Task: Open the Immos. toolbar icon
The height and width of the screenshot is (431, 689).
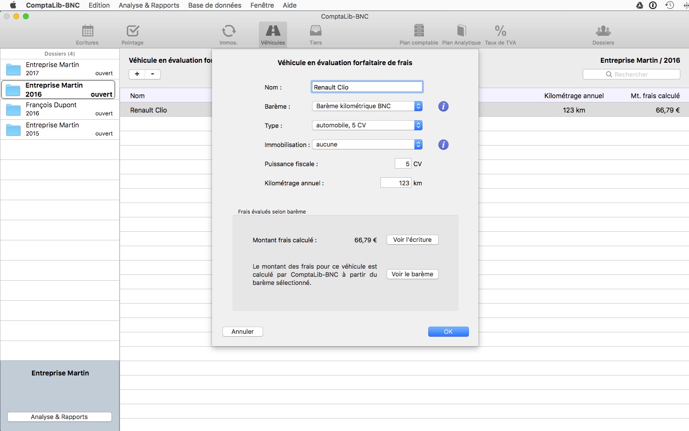Action: point(229,34)
